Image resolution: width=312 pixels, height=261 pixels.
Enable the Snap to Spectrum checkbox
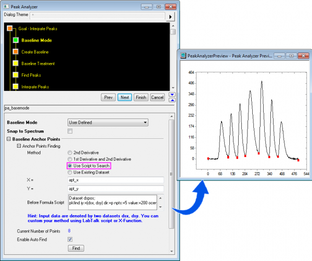point(70,130)
